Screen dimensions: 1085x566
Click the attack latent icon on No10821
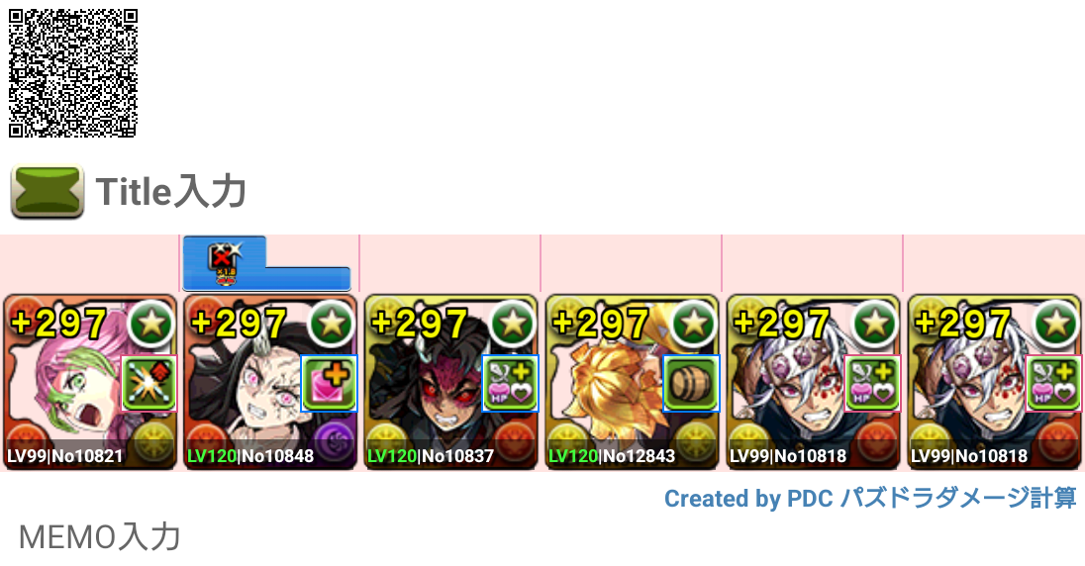(148, 383)
